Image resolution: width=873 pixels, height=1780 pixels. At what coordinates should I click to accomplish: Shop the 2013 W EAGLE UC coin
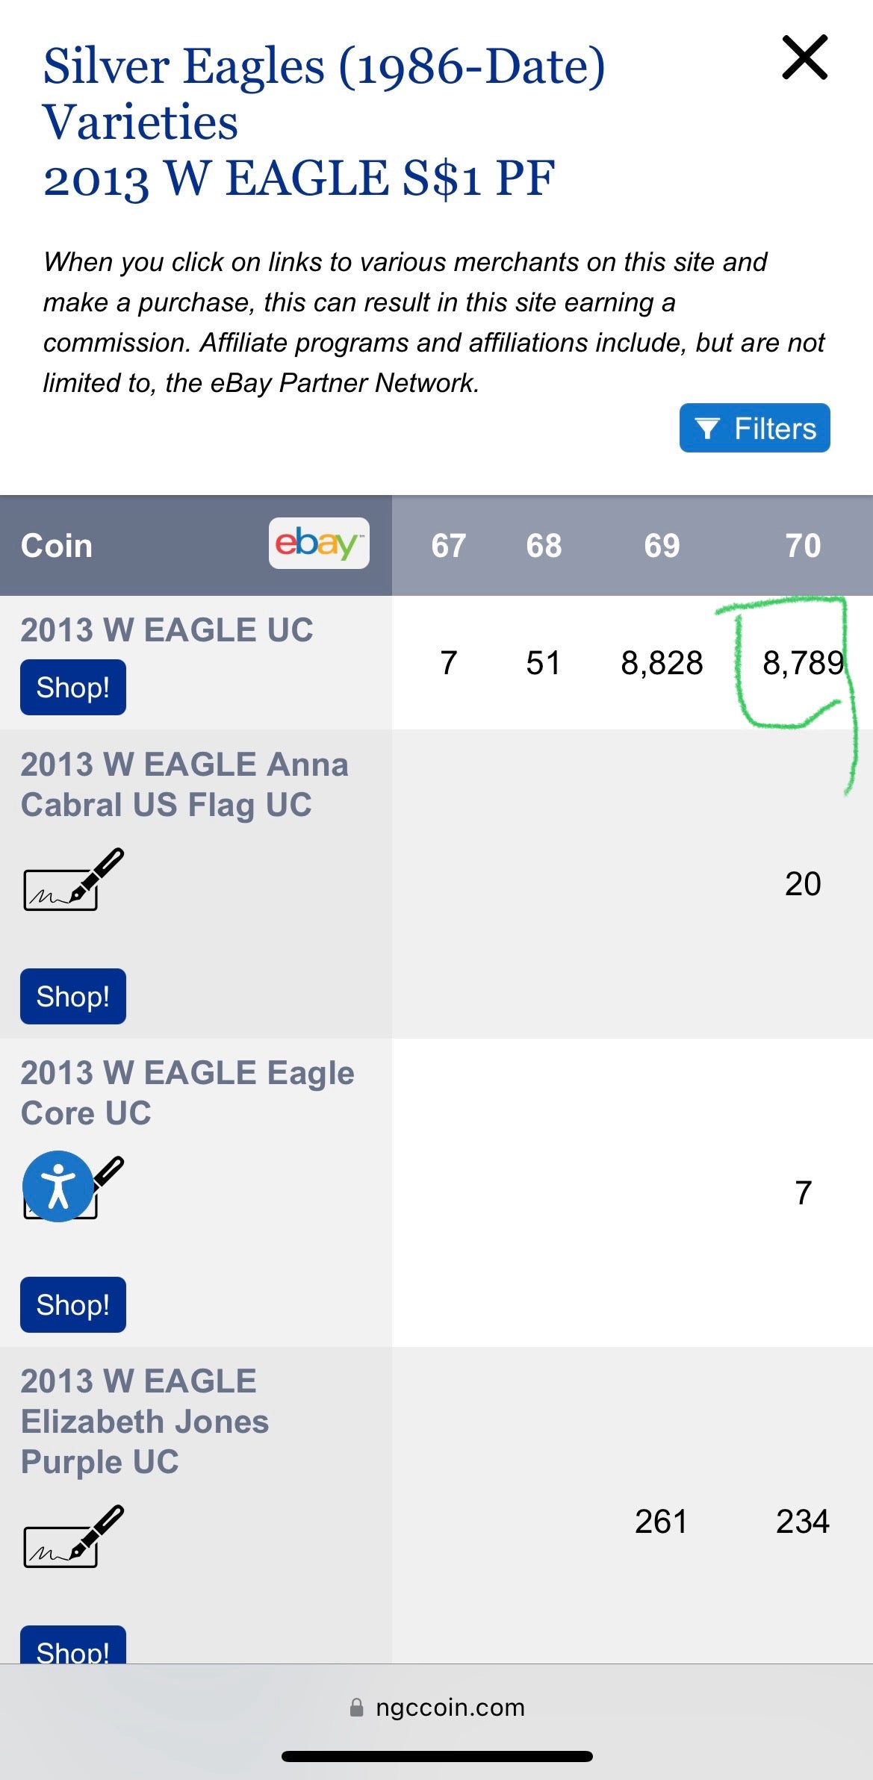(72, 687)
